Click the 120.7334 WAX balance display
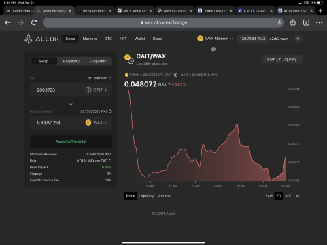This screenshot has width=327, height=245. pos(252,39)
